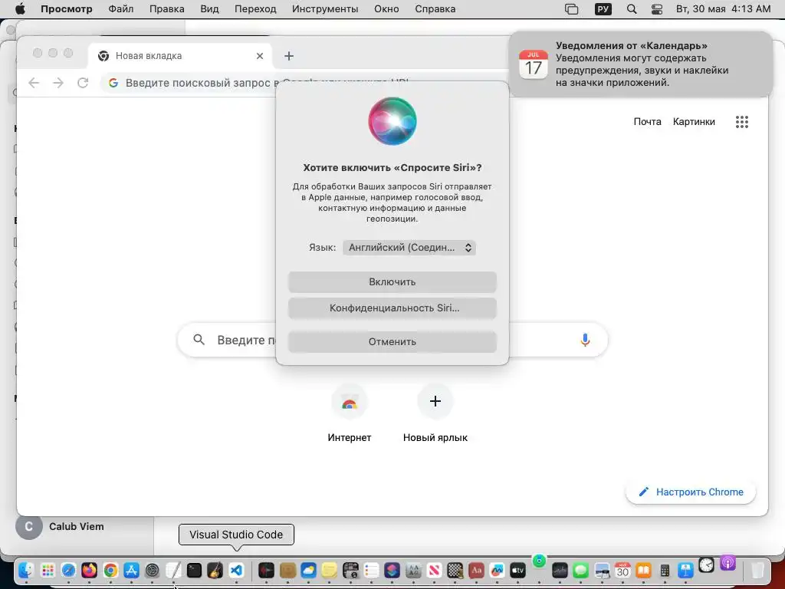Image resolution: width=785 pixels, height=589 pixels.
Task: Open the Файл menu
Action: [121, 9]
